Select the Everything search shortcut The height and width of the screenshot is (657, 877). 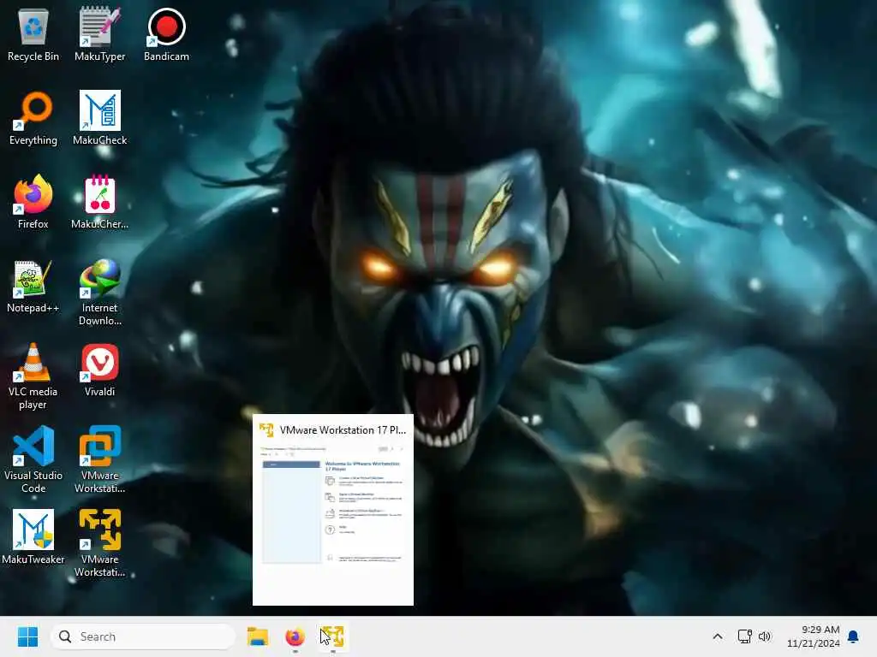point(33,118)
